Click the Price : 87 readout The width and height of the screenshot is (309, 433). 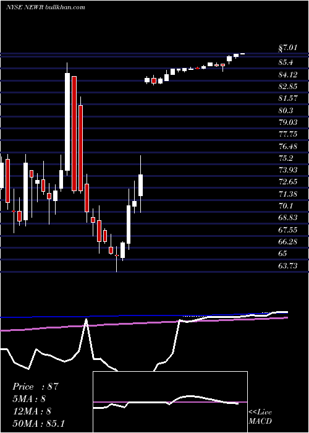(36, 387)
